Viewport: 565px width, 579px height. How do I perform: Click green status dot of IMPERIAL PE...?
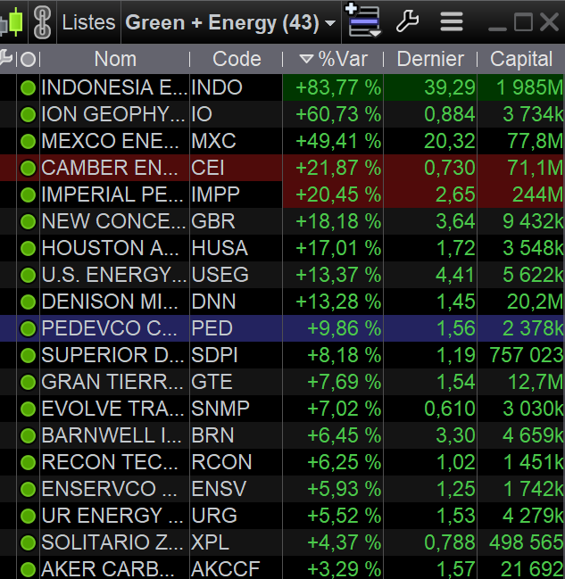[28, 195]
